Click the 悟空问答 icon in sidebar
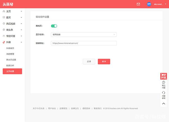 tap(4, 36)
